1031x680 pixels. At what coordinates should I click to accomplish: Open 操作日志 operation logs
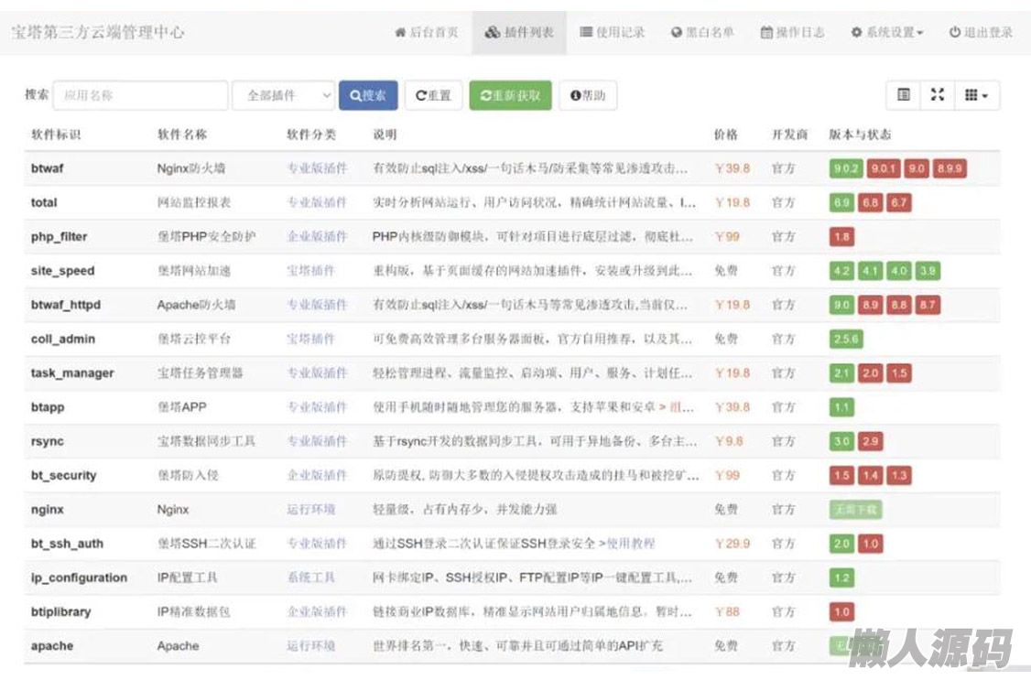click(792, 33)
